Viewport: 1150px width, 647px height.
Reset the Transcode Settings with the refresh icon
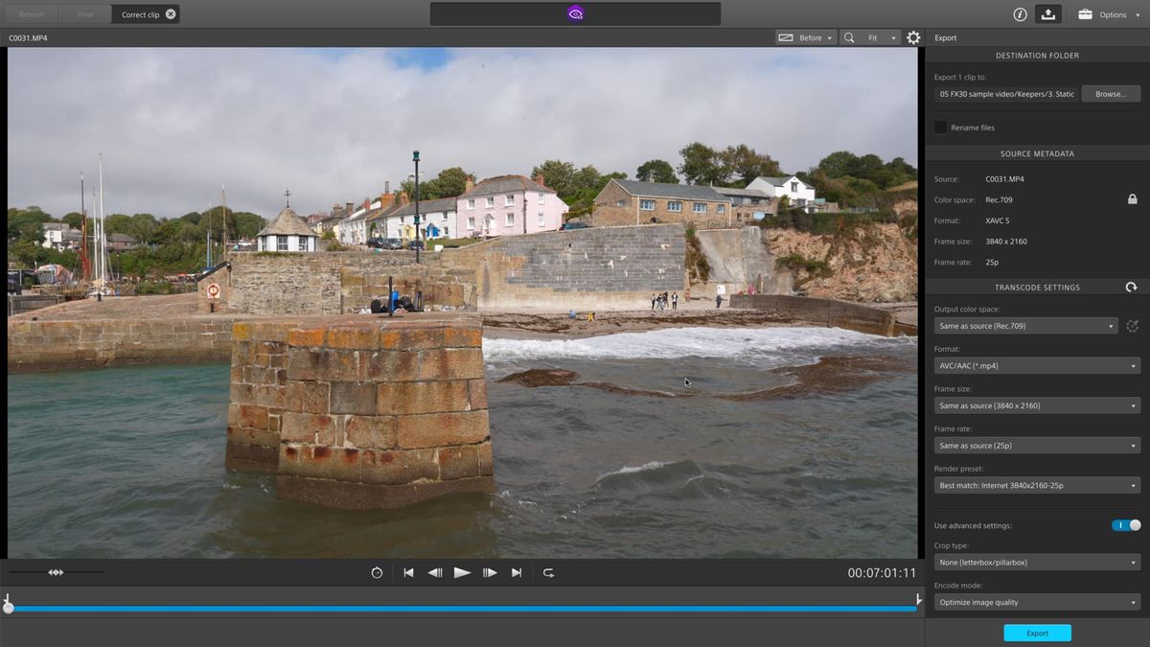[x=1131, y=287]
